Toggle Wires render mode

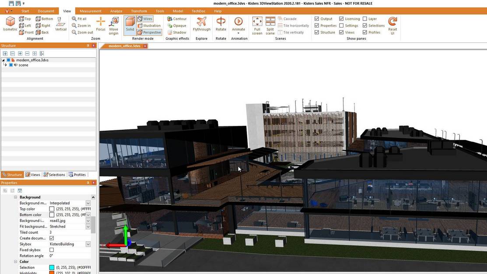pyautogui.click(x=145, y=19)
